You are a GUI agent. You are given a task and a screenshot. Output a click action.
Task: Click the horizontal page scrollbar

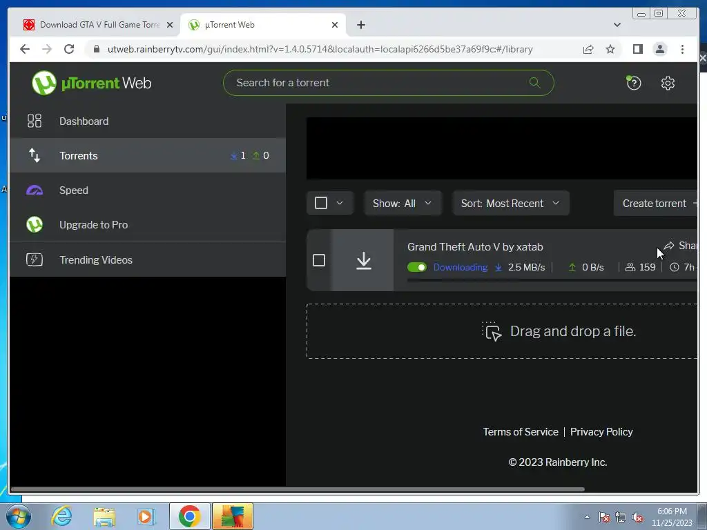[298, 489]
